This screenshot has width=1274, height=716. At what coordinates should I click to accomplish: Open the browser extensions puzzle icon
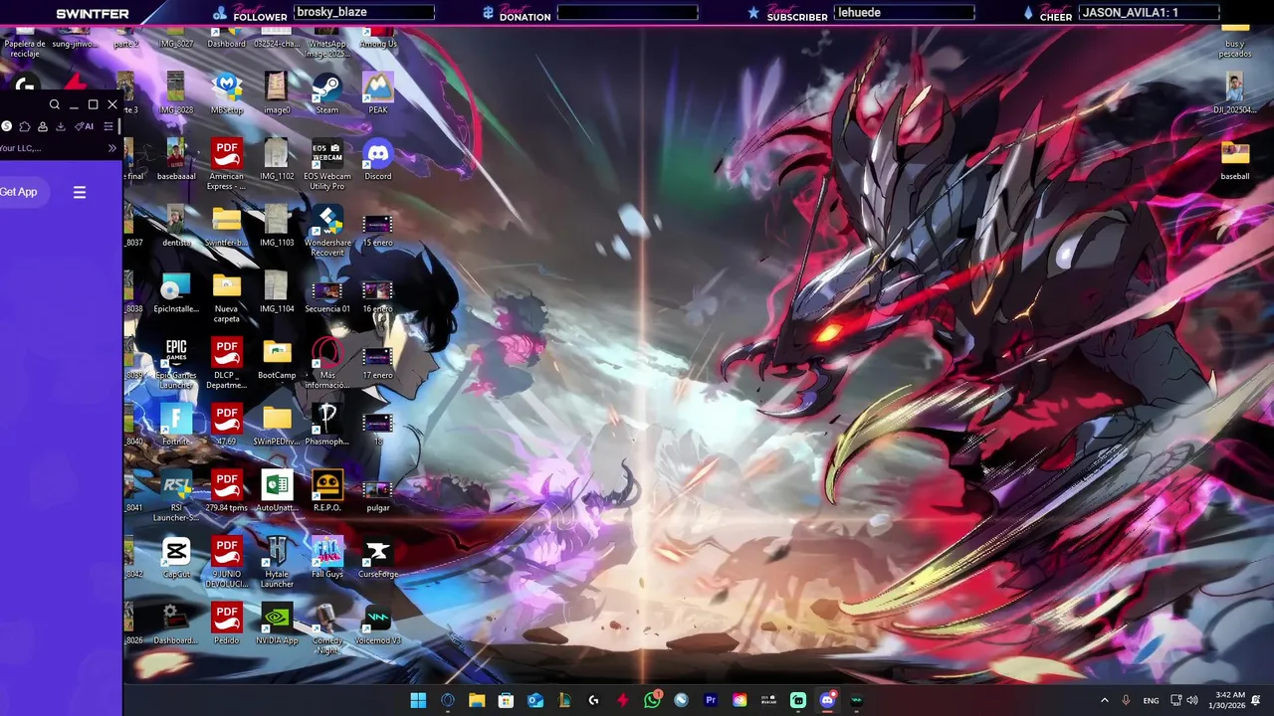25,126
